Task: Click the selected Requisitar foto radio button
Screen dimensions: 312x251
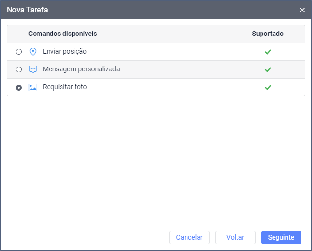Action: (x=19, y=88)
